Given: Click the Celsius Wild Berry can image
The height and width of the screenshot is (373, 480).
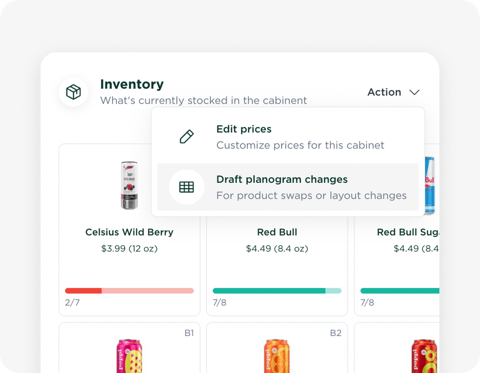Looking at the screenshot, I should tap(129, 185).
